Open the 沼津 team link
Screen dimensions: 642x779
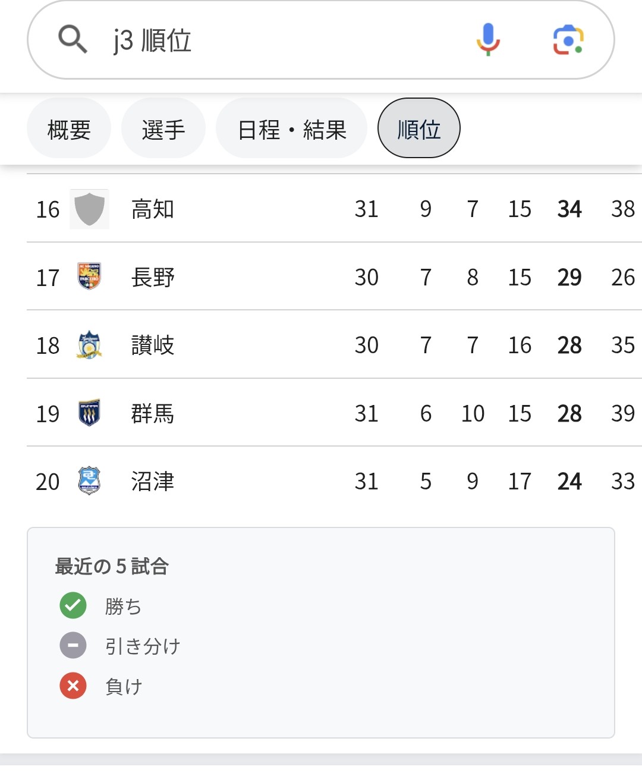pos(153,481)
